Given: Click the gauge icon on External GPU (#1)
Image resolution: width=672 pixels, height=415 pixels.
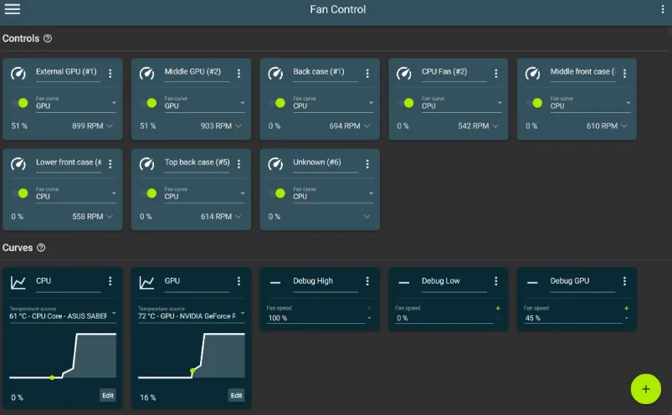Looking at the screenshot, I should click(18, 74).
